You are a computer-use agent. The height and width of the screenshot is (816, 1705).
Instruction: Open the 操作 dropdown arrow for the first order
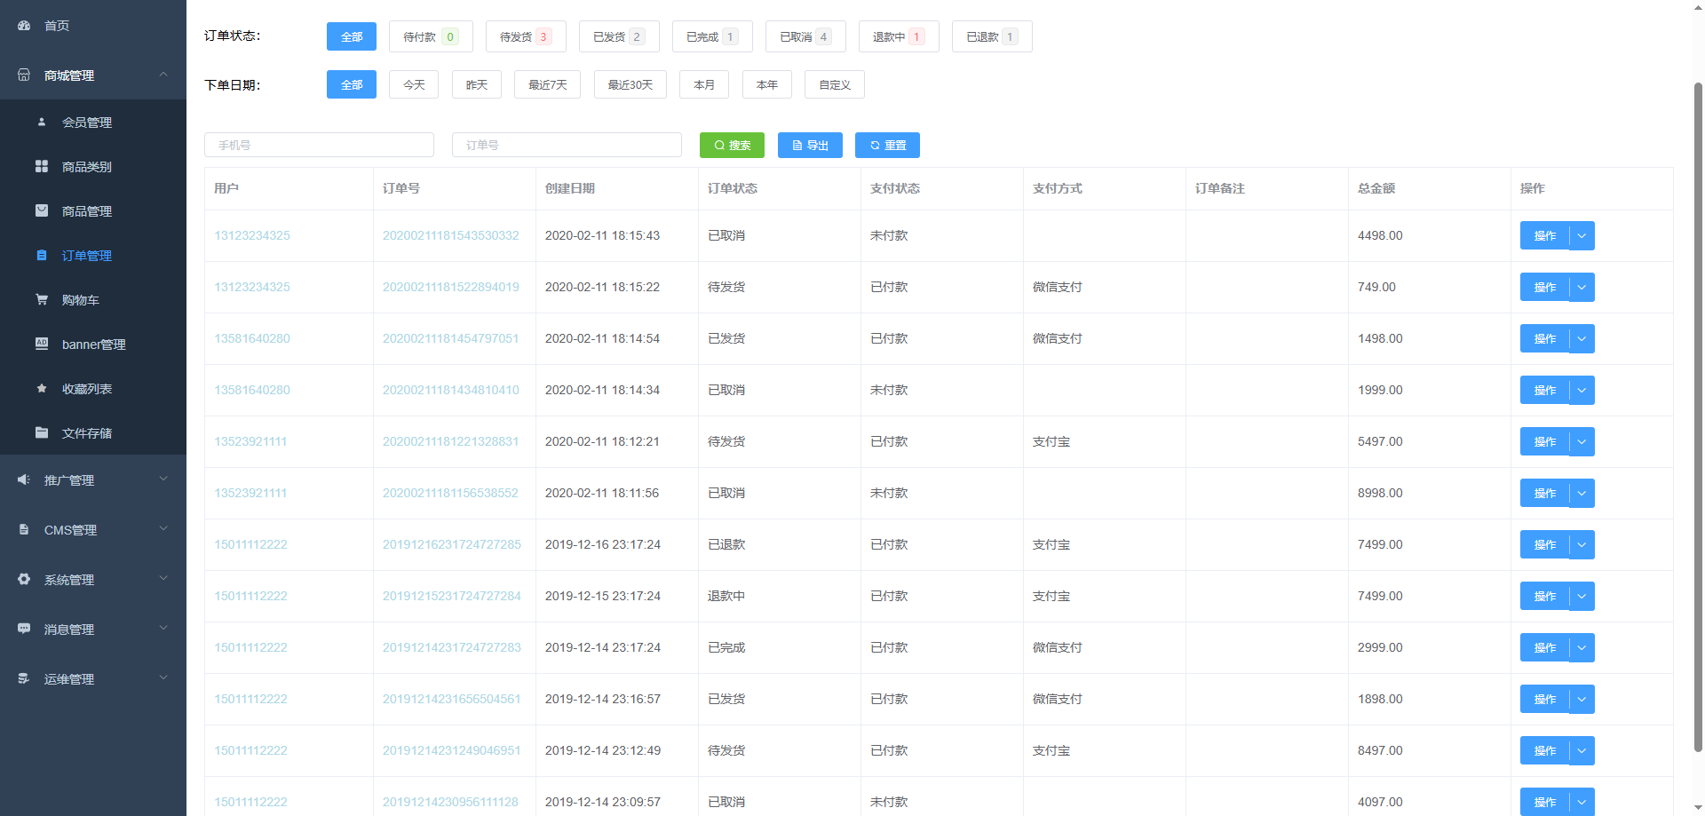tap(1582, 236)
